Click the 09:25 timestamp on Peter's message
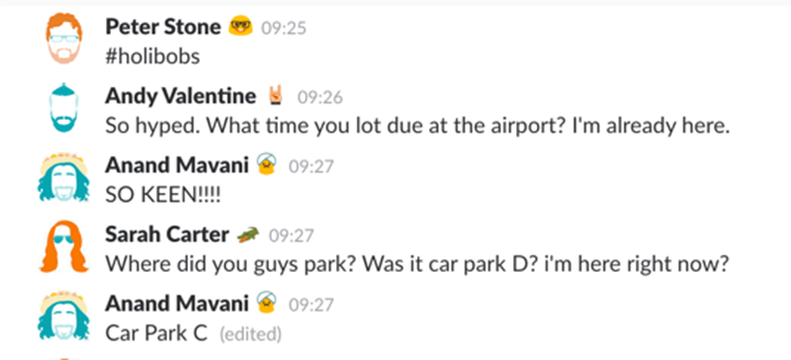This screenshot has width=791, height=360. pyautogui.click(x=284, y=29)
